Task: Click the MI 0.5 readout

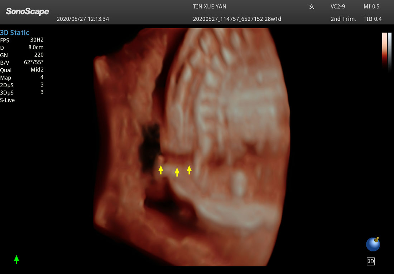Action: tap(371, 6)
